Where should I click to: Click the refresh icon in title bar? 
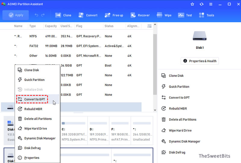[202, 4]
